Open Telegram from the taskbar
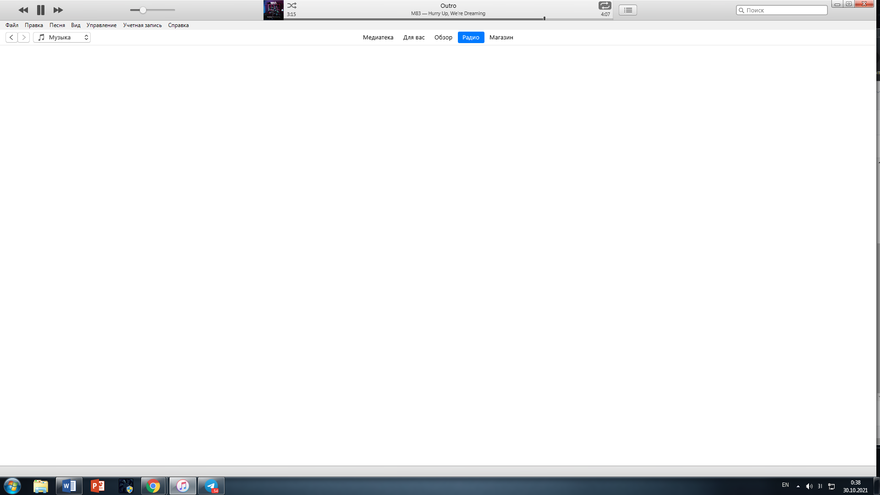This screenshot has height=495, width=880. [x=211, y=486]
